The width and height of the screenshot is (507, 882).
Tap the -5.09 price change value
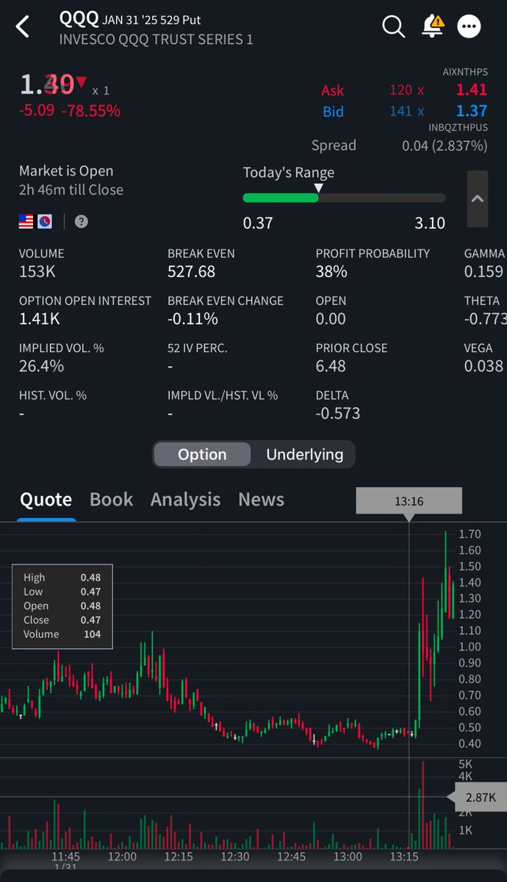pos(37,111)
